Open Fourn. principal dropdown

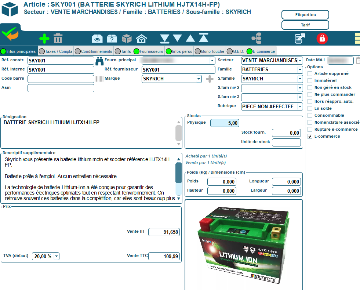[212, 61]
